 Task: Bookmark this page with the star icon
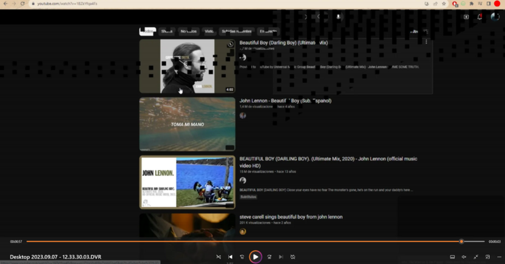pos(444,4)
